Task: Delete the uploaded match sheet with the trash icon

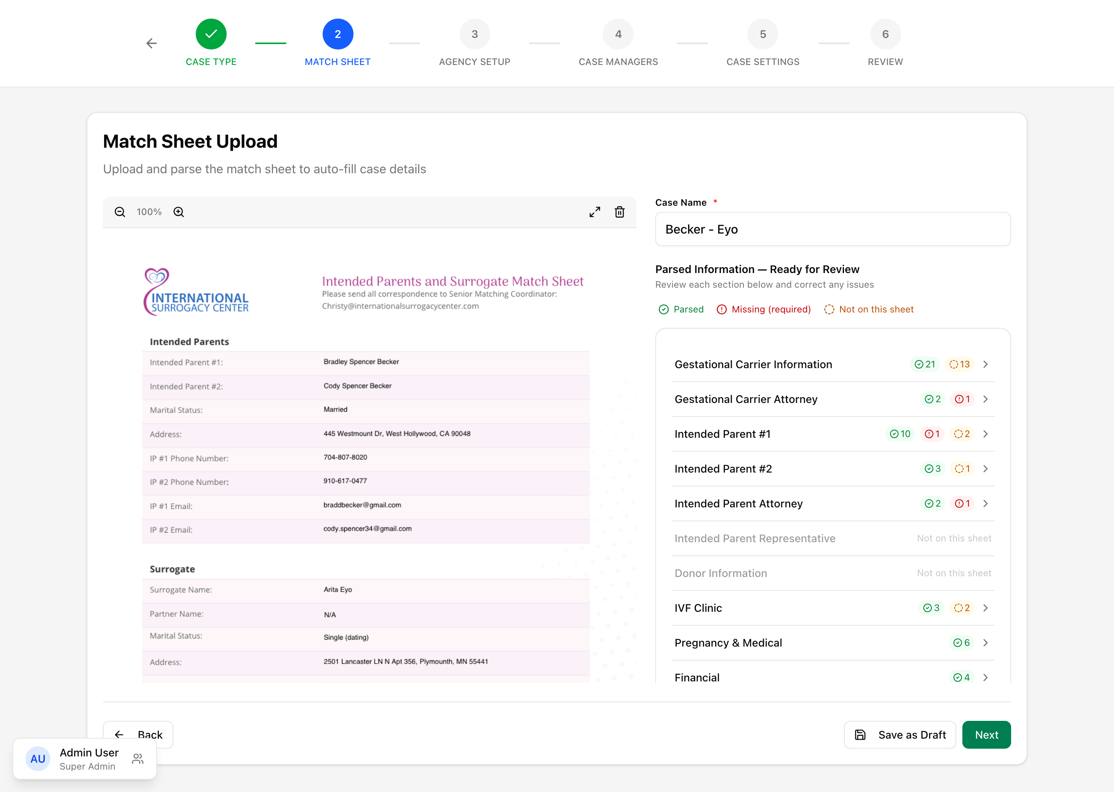Action: 619,212
